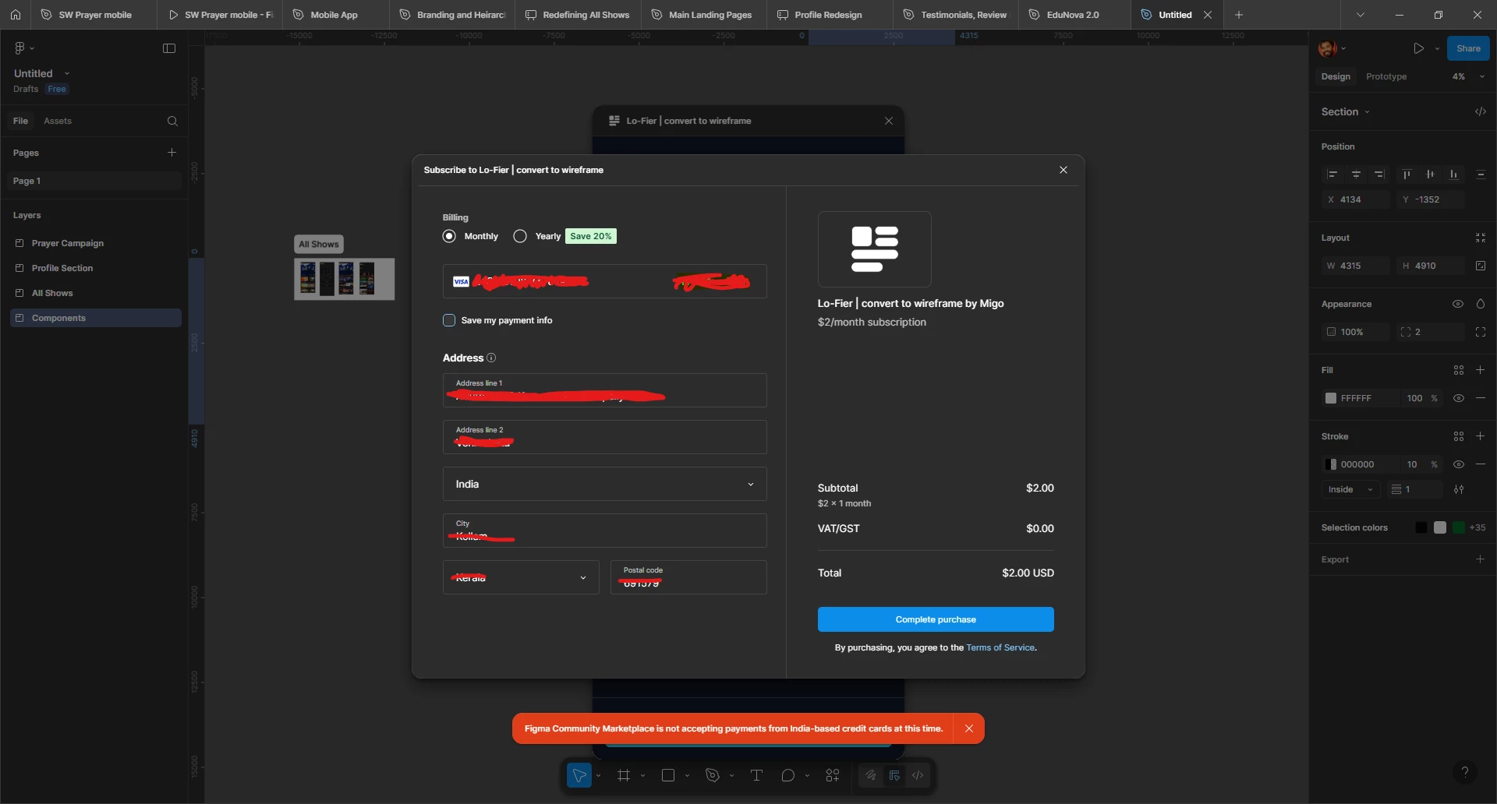The image size is (1497, 804).
Task: Click the green selection color swatch
Action: click(1458, 527)
